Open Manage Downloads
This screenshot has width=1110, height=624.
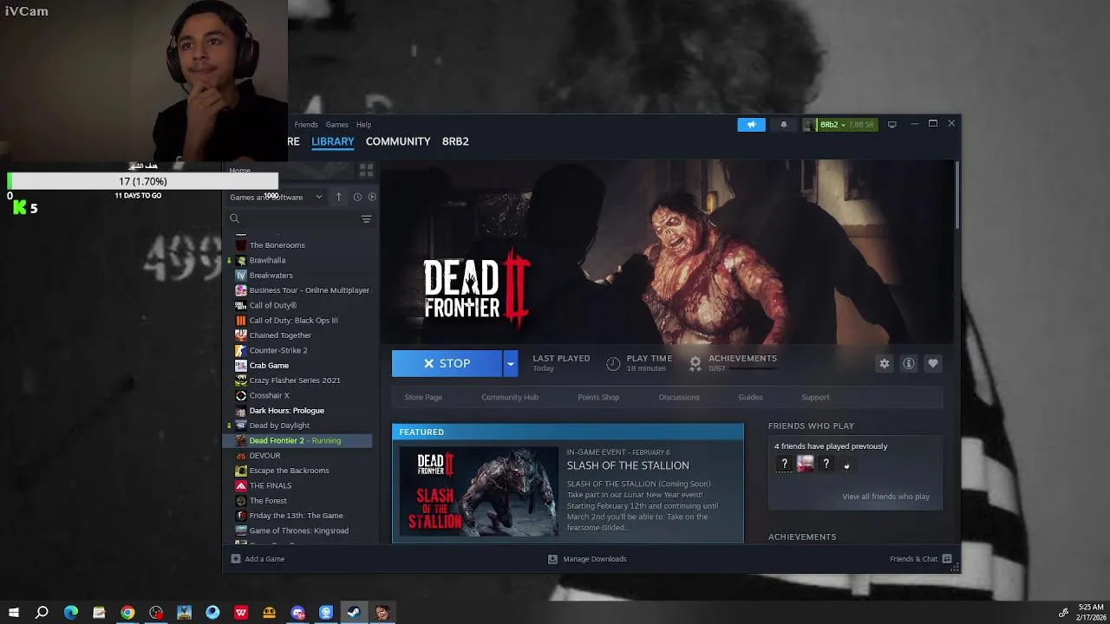(x=587, y=559)
